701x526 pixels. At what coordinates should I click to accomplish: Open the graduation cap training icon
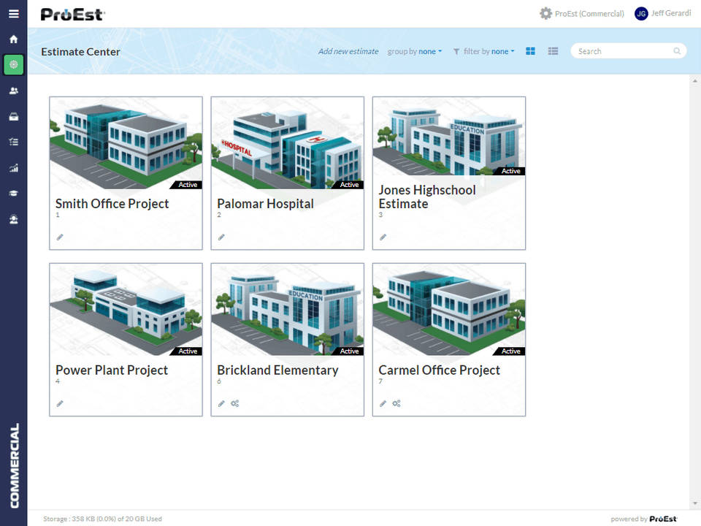(x=13, y=193)
